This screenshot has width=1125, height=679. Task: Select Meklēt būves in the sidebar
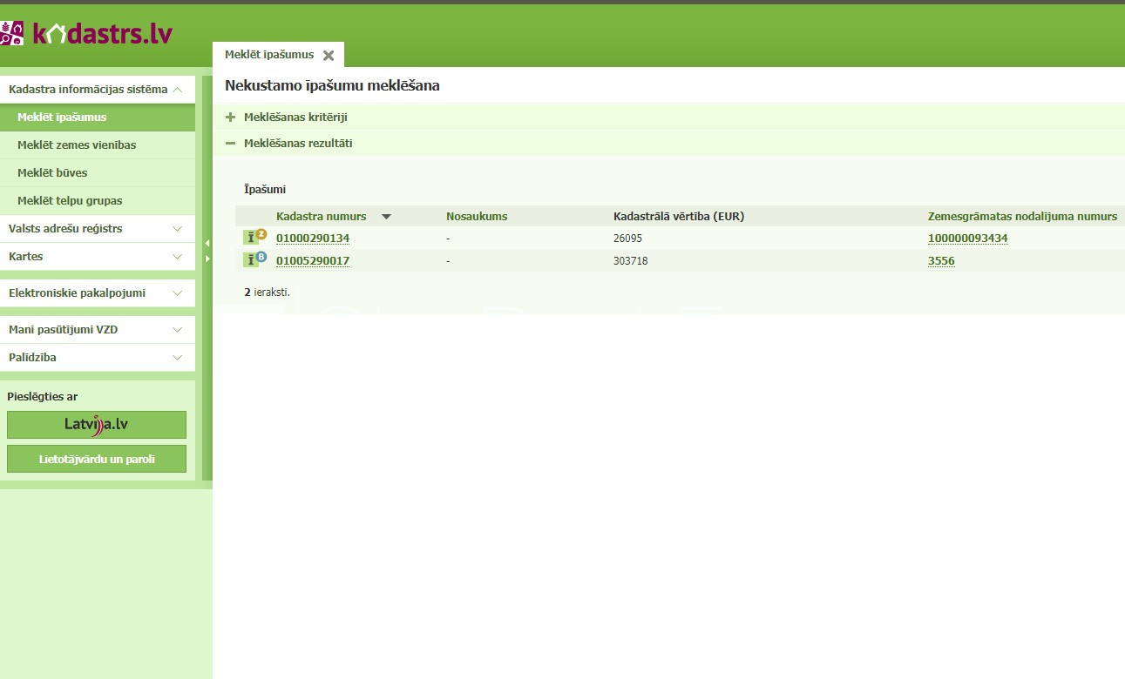point(52,173)
